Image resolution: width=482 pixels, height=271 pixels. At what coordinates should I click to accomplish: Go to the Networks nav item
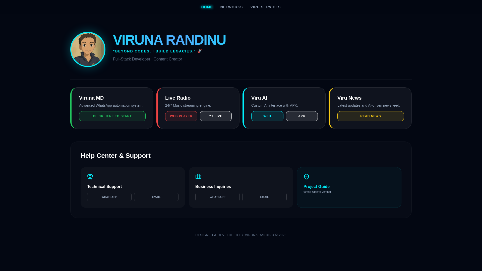tap(231, 7)
